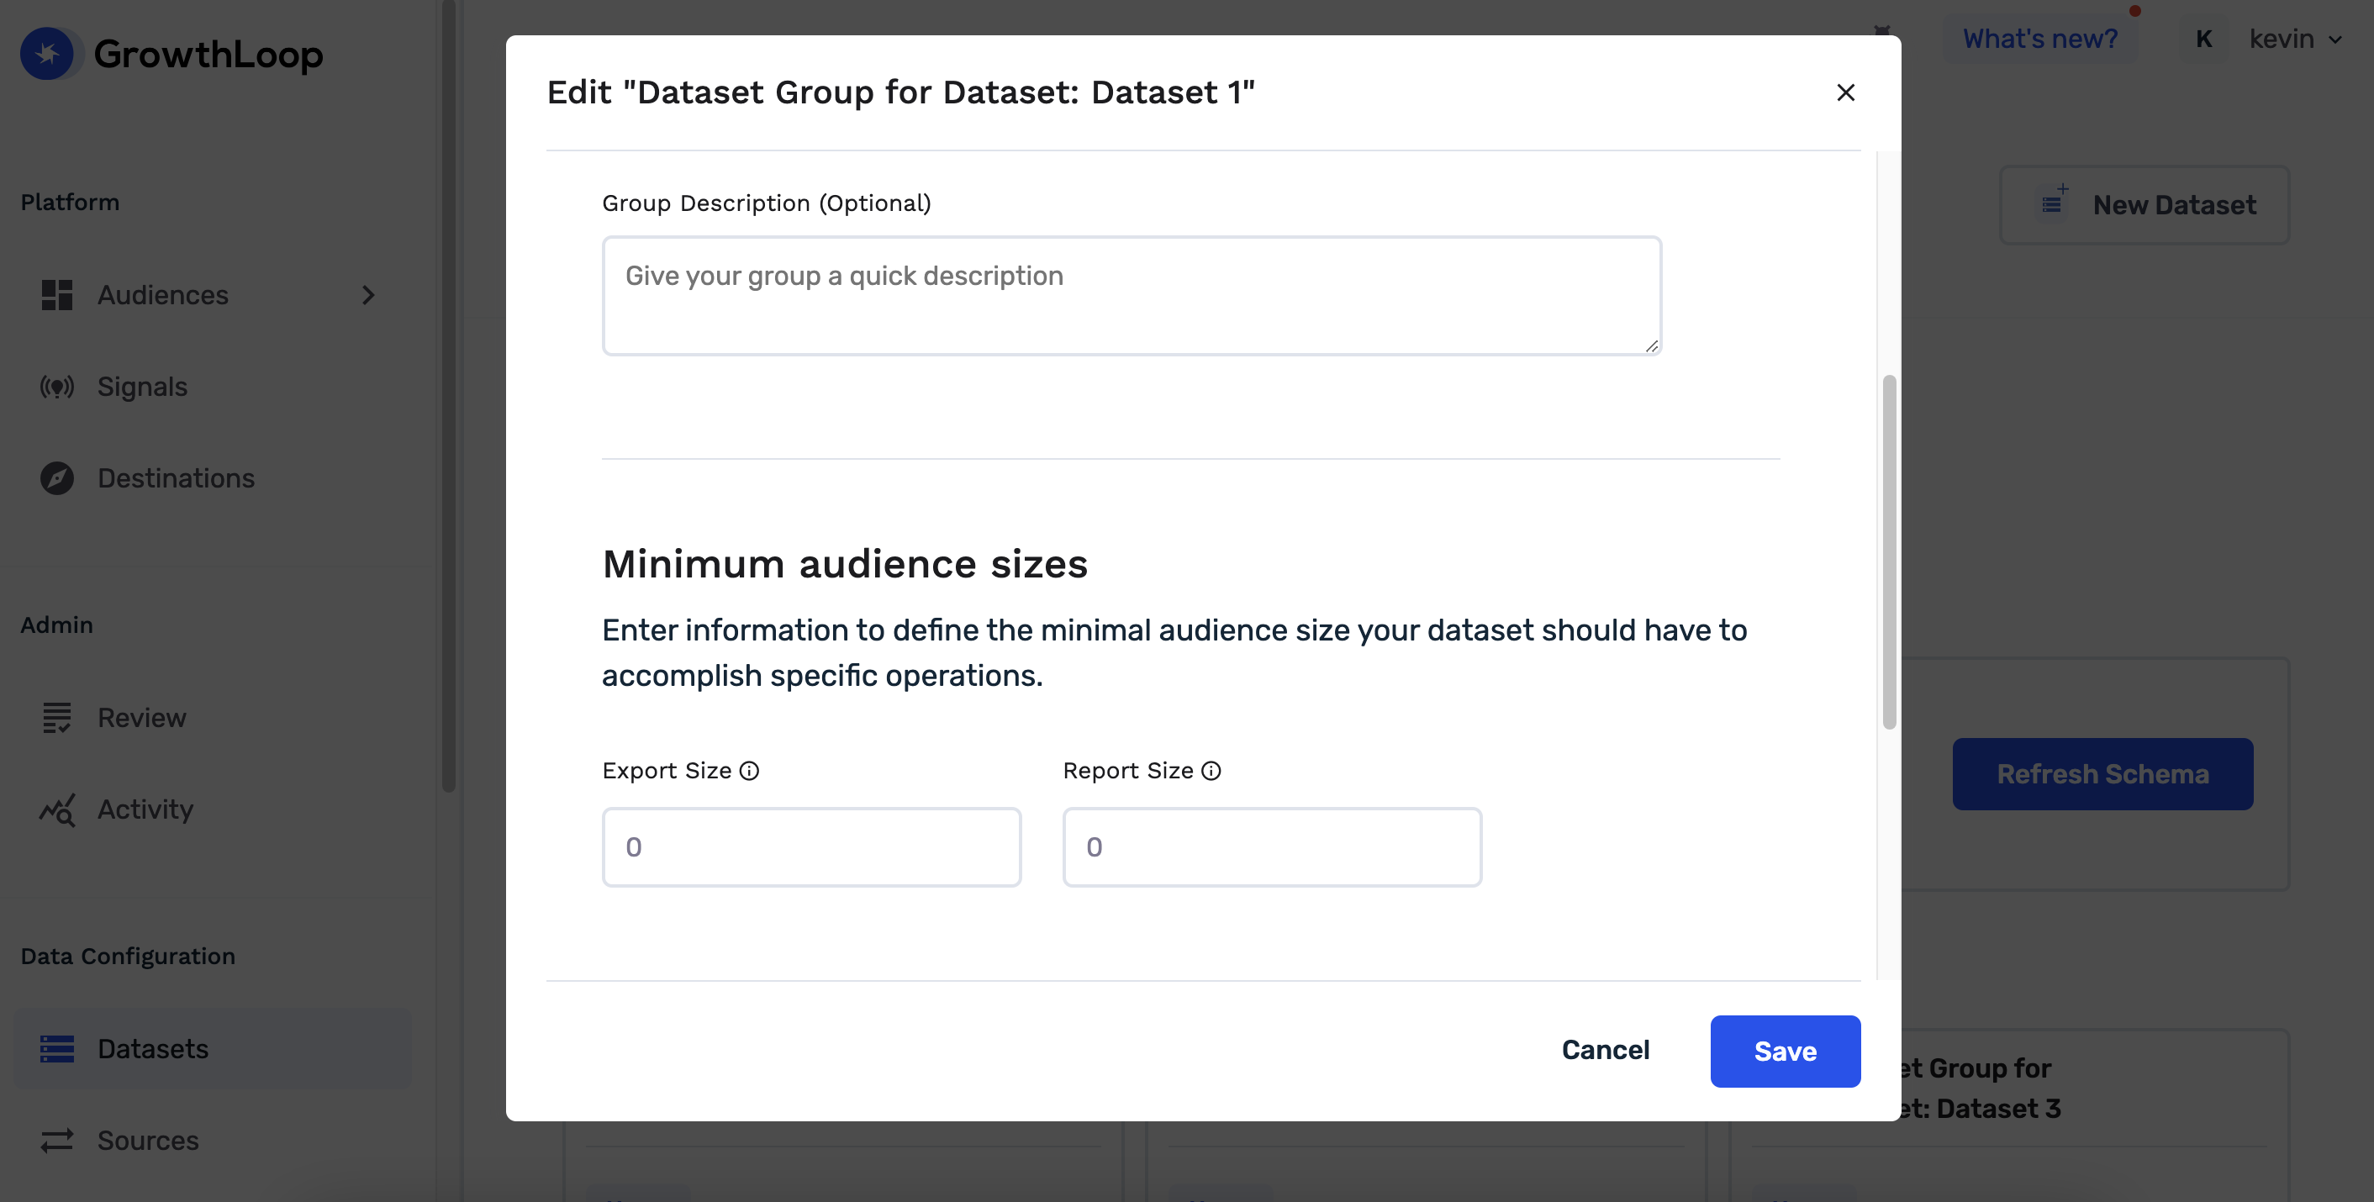Click the Datasets list icon
This screenshot has width=2374, height=1202.
tap(56, 1049)
